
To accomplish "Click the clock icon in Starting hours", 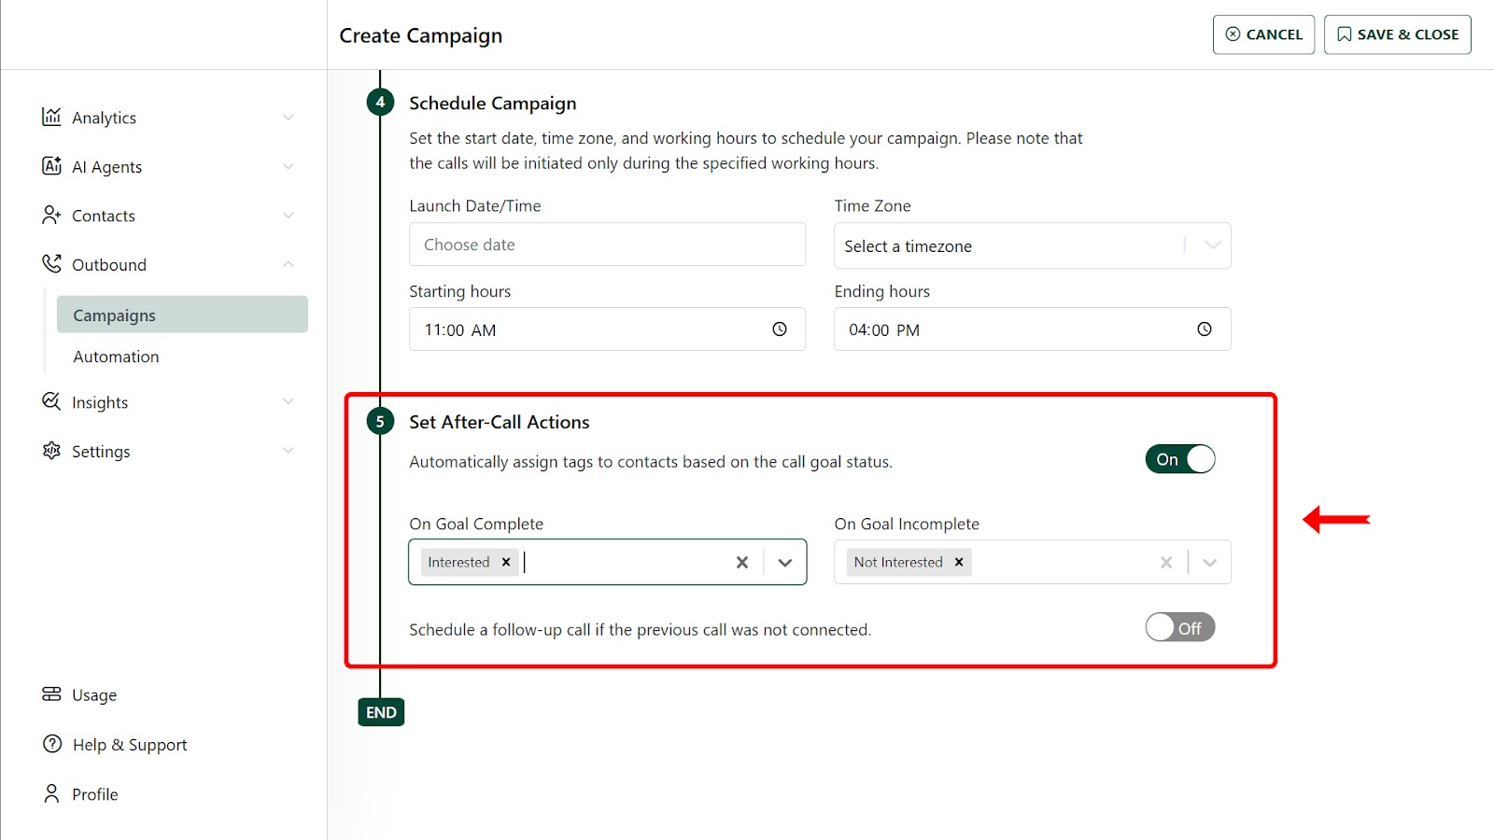I will coord(780,329).
